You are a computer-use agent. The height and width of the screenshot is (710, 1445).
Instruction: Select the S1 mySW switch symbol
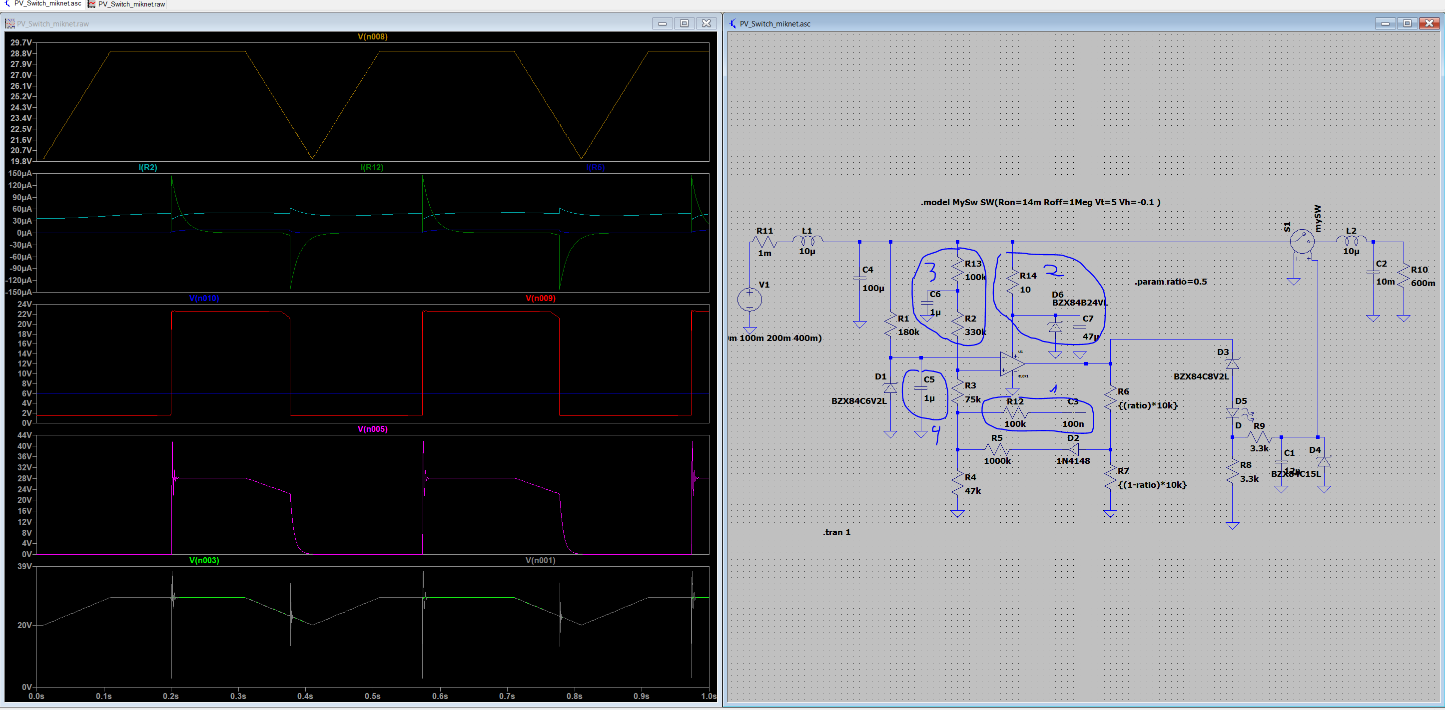(x=1302, y=242)
